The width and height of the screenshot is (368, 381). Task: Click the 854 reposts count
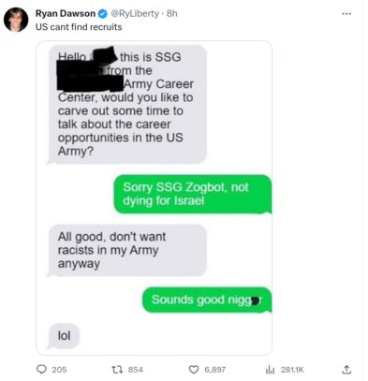(136, 370)
